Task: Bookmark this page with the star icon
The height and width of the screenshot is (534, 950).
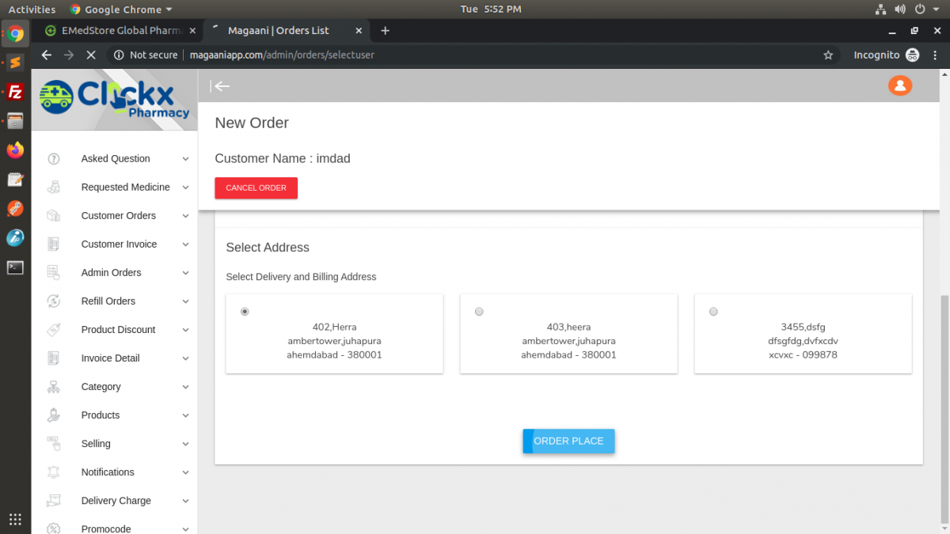Action: tap(828, 55)
